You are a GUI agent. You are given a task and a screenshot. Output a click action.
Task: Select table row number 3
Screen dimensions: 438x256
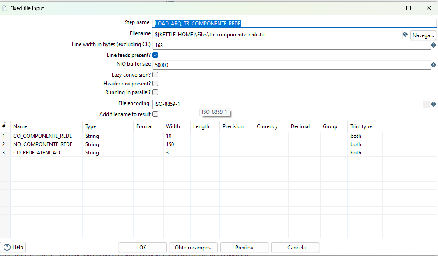coord(5,153)
